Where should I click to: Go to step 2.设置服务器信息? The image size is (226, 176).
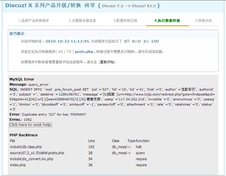82,21
